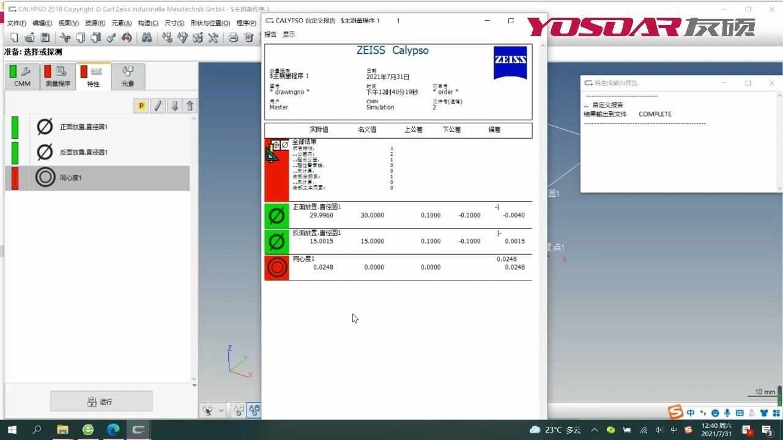783x440 pixels.
Task: Click the crossed tools settings icon
Action: click(x=213, y=38)
